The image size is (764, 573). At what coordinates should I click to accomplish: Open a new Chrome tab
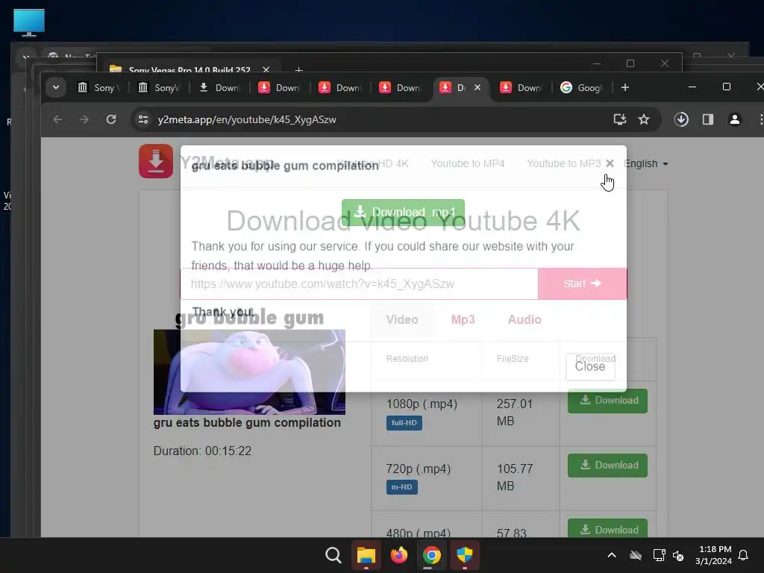[625, 88]
